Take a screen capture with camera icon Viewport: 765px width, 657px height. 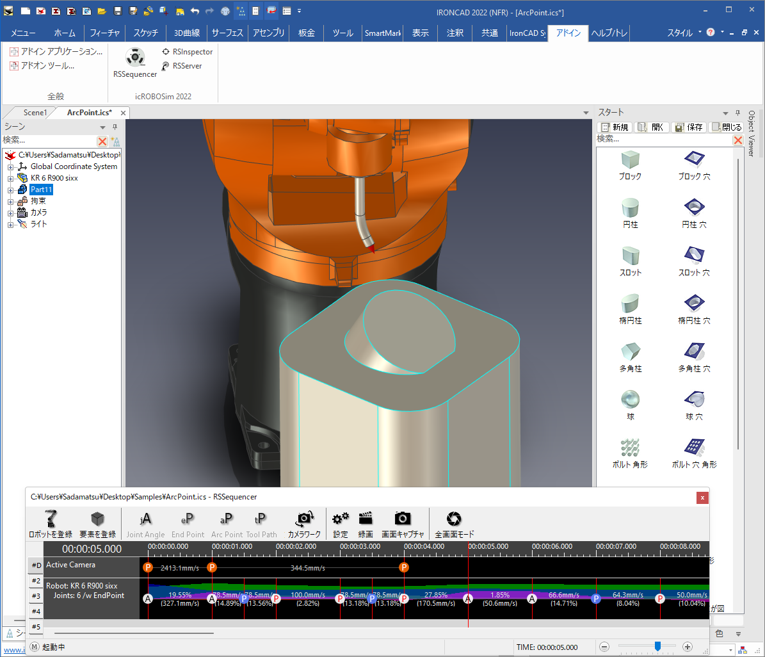pyautogui.click(x=403, y=523)
